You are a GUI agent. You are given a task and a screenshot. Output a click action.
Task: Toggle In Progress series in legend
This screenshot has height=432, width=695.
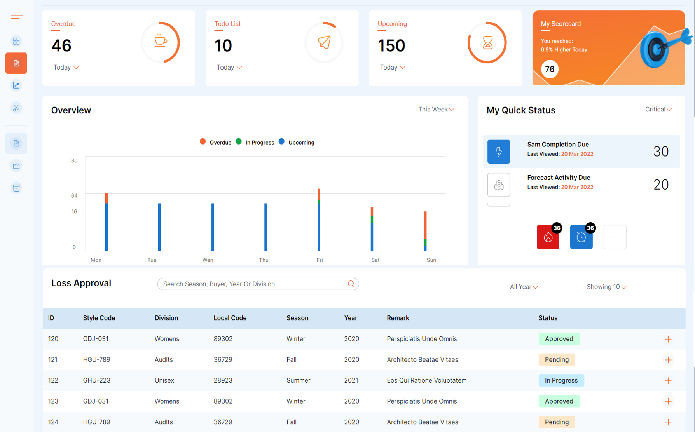(x=255, y=142)
